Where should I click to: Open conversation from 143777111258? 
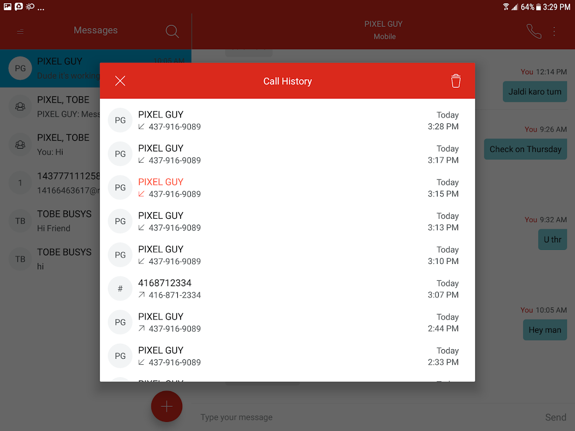coord(50,183)
